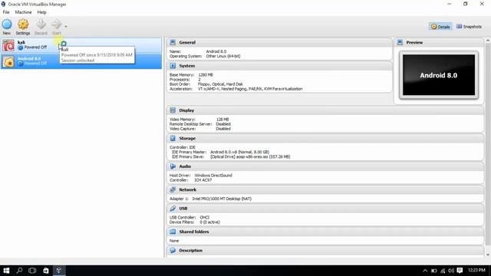491x276 pixels.
Task: Click the Preview section monitor icon
Action: (x=400, y=42)
